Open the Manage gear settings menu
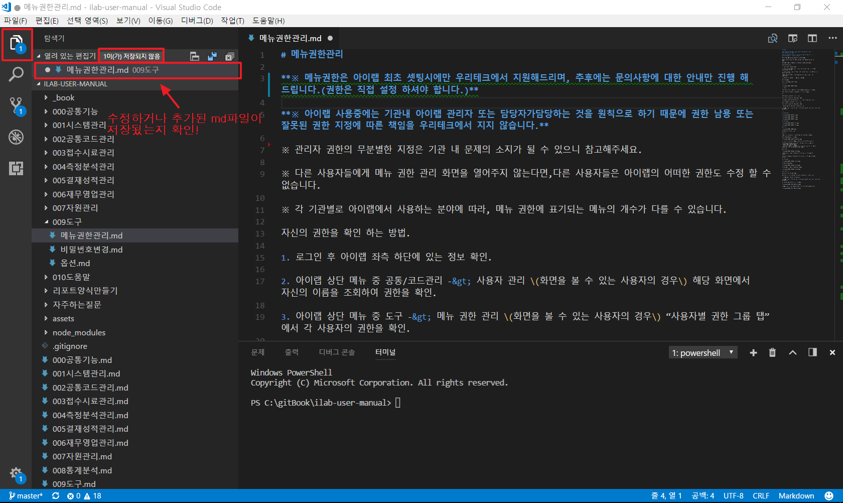843x503 pixels. point(16,474)
